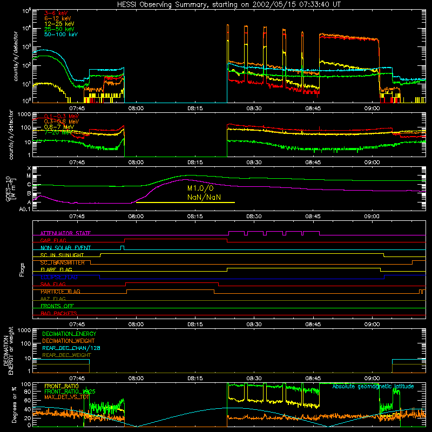Click the vertical 'Flags' axis title
The width and height of the screenshot is (432, 432).
(x=22, y=269)
